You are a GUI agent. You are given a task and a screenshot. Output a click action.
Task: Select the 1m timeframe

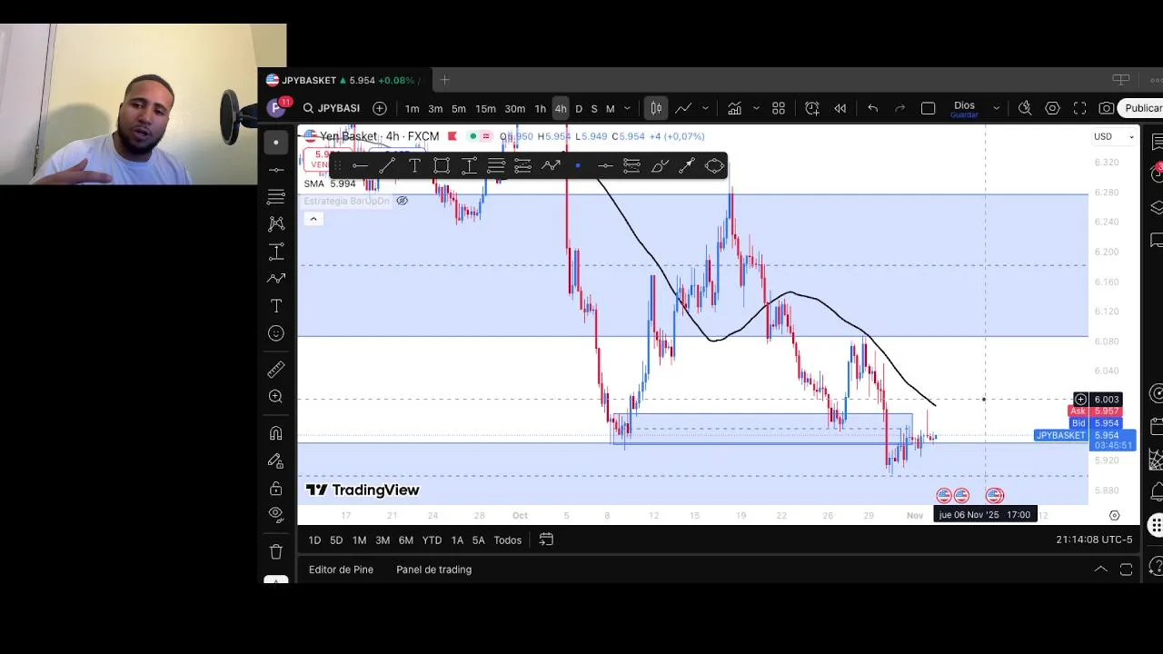pyautogui.click(x=412, y=109)
